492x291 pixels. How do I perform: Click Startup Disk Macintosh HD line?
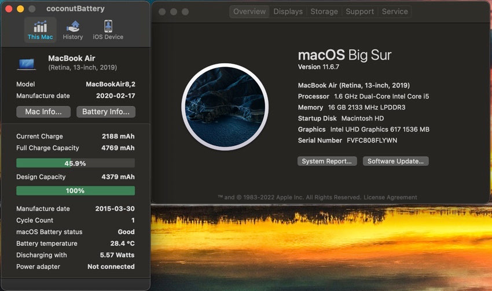click(x=341, y=118)
